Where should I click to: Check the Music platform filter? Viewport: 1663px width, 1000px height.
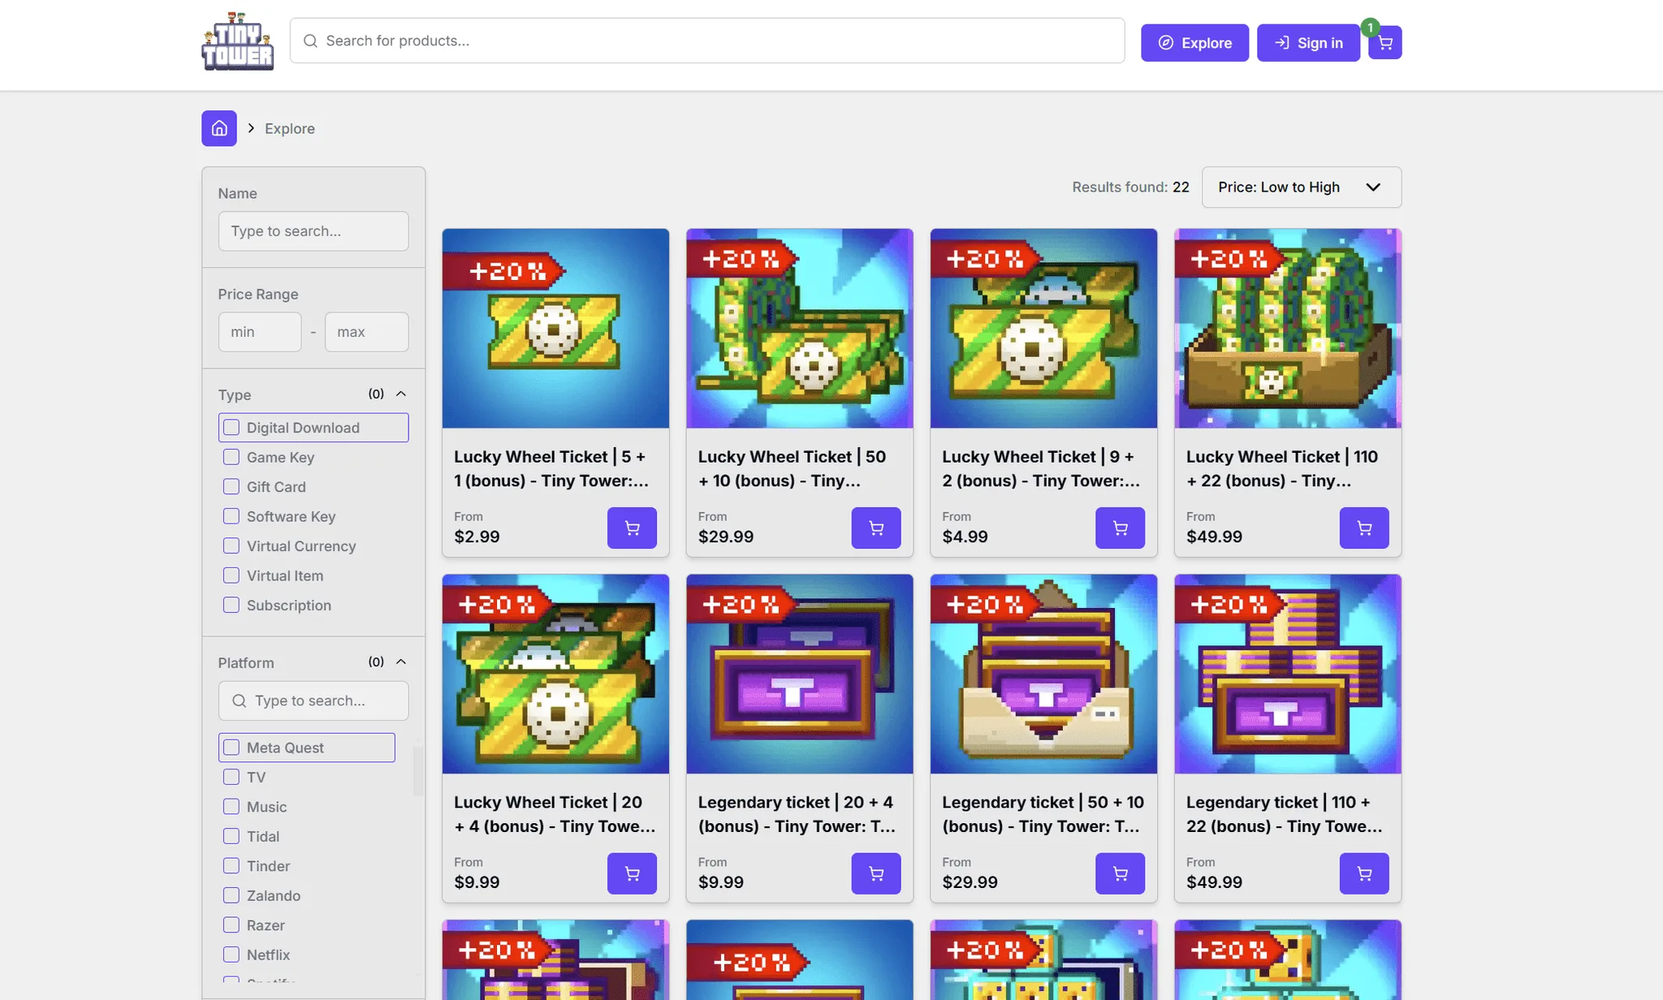[231, 807]
